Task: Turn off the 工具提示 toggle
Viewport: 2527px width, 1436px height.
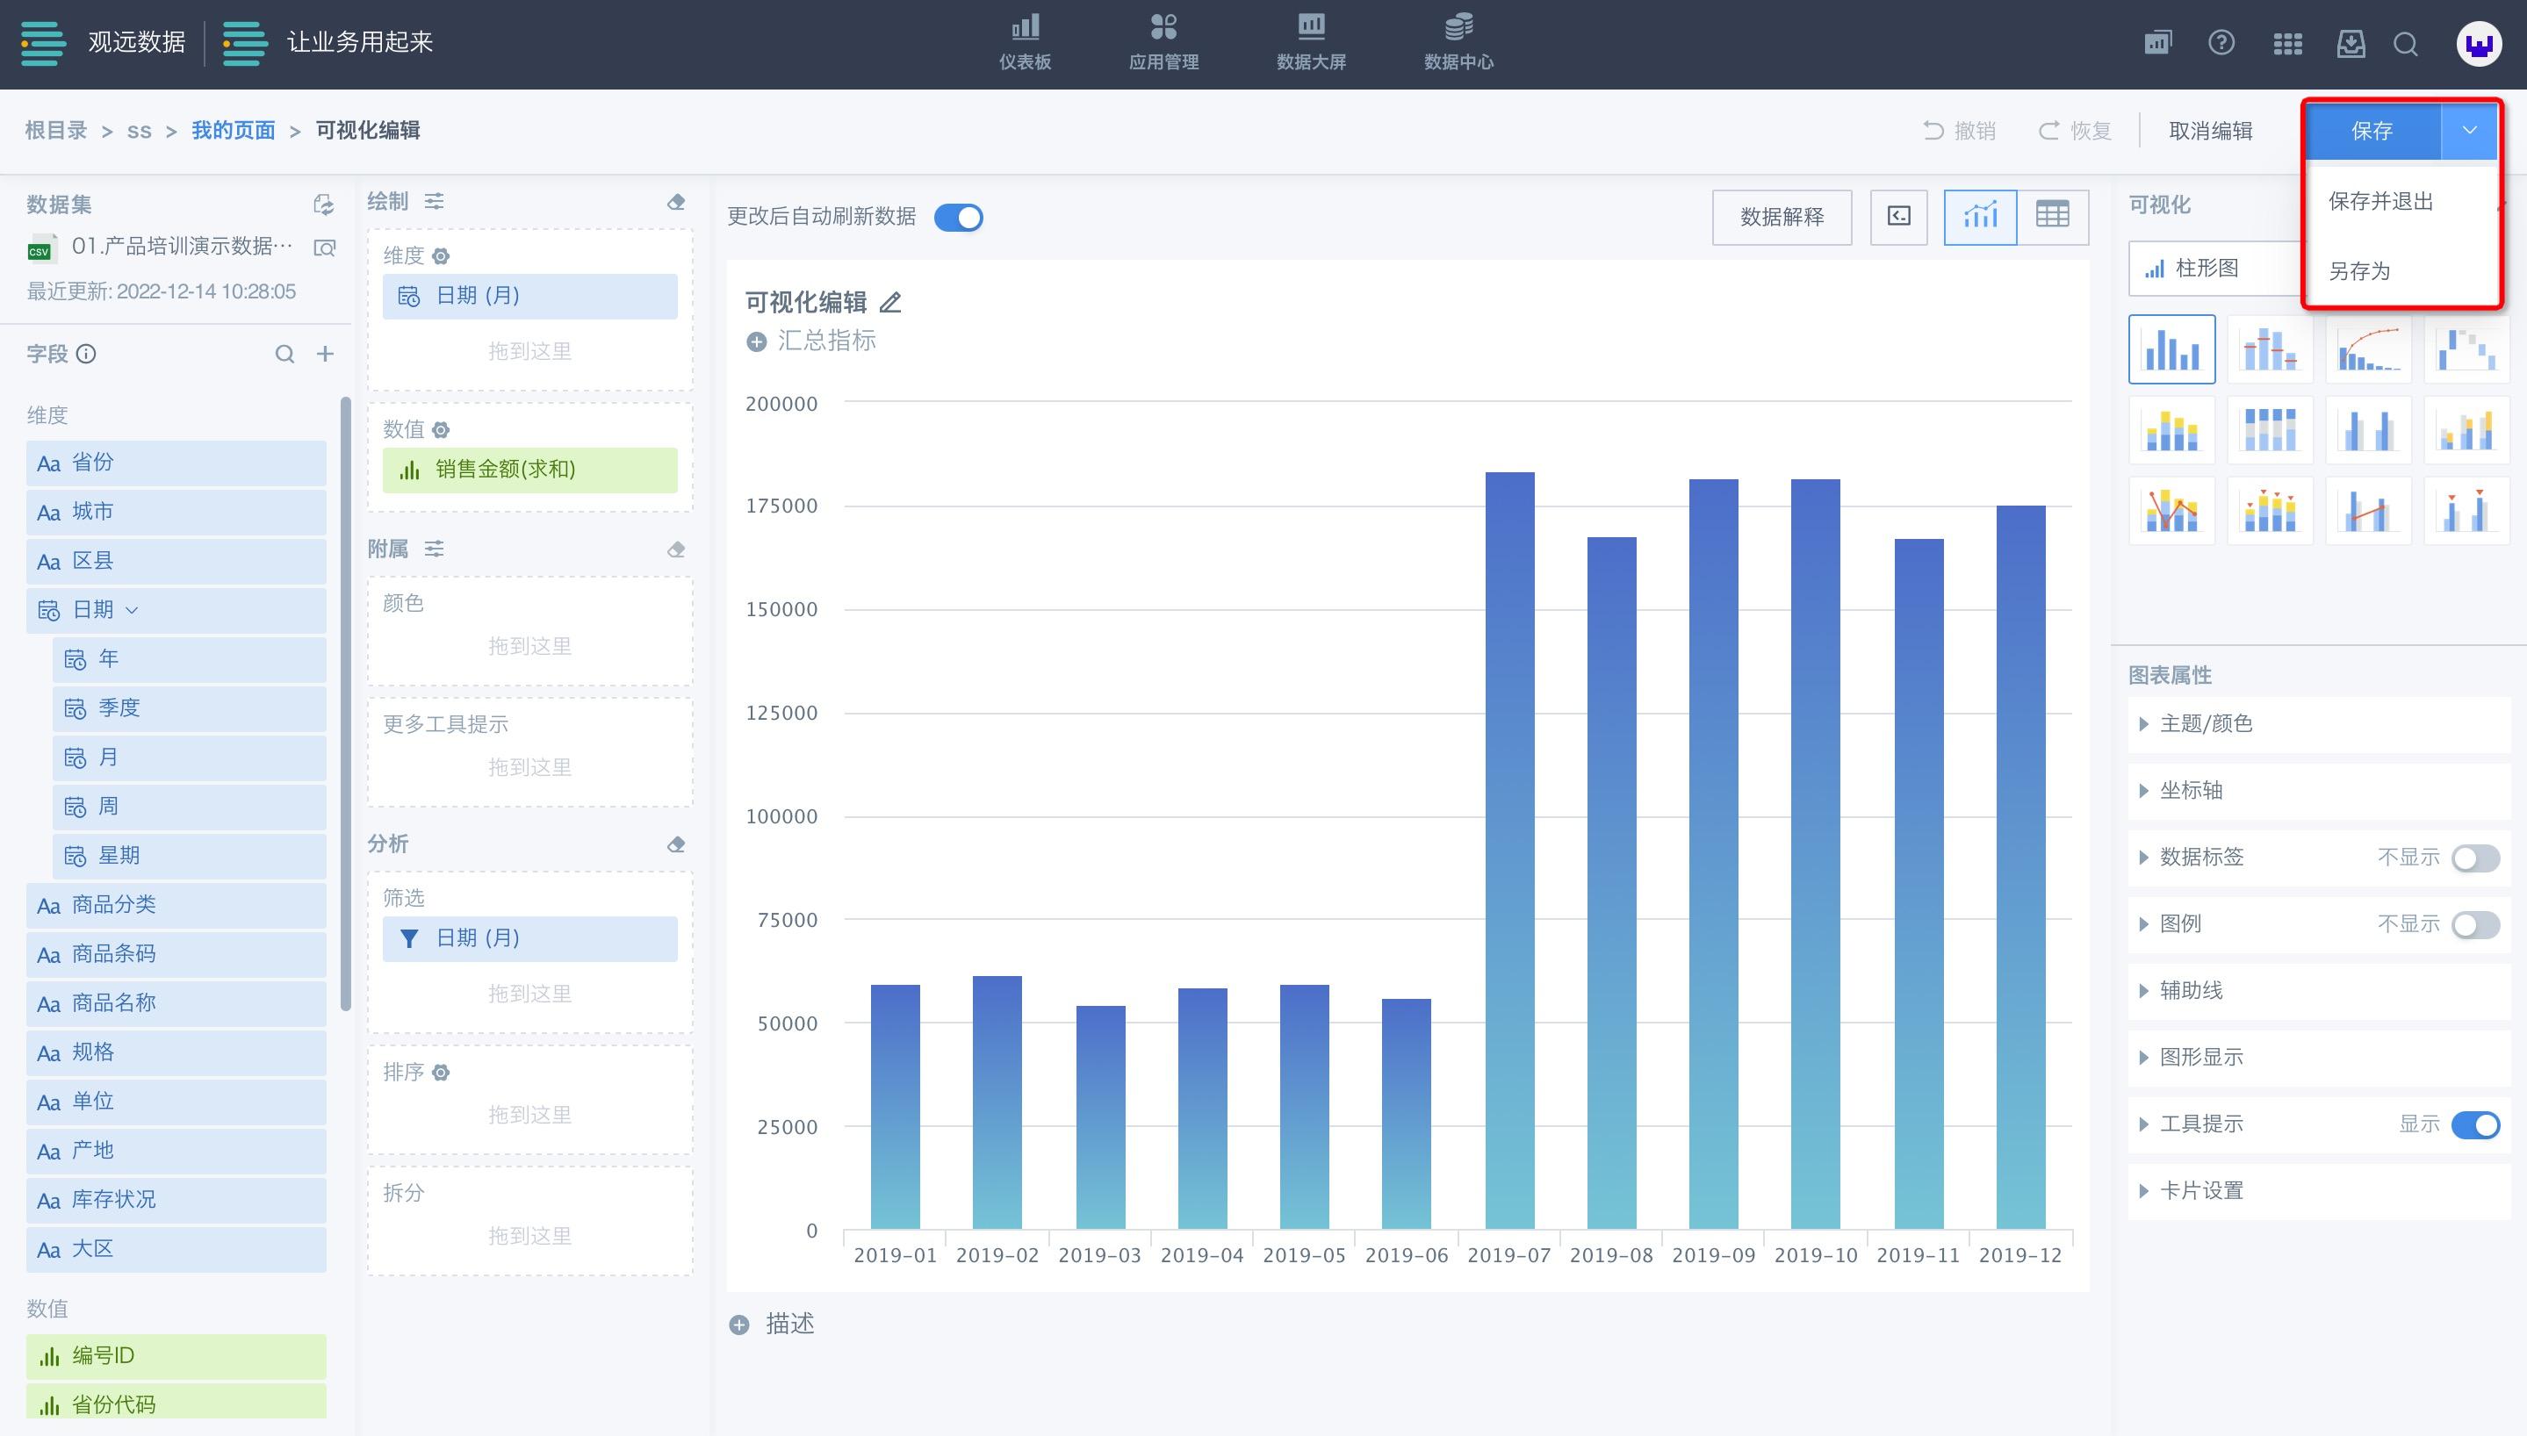Action: coord(2474,1124)
